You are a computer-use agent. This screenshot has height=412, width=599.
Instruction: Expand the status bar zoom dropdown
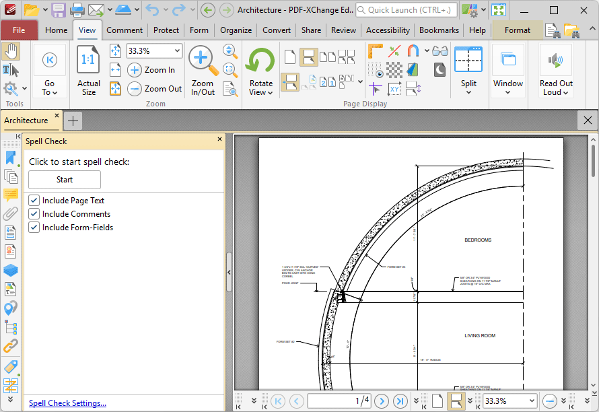click(531, 401)
